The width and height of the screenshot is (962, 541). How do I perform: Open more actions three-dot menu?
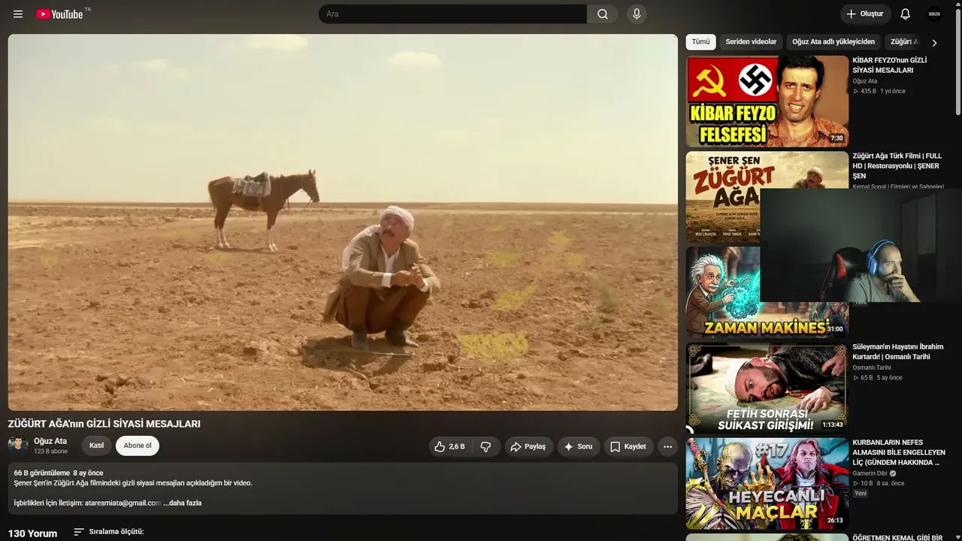[x=667, y=446]
